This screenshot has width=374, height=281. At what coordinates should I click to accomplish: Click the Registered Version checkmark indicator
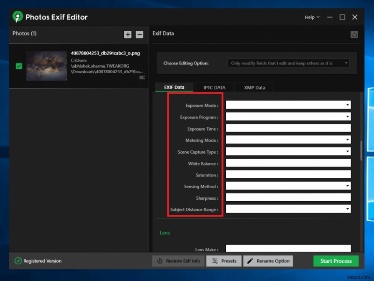pos(19,261)
